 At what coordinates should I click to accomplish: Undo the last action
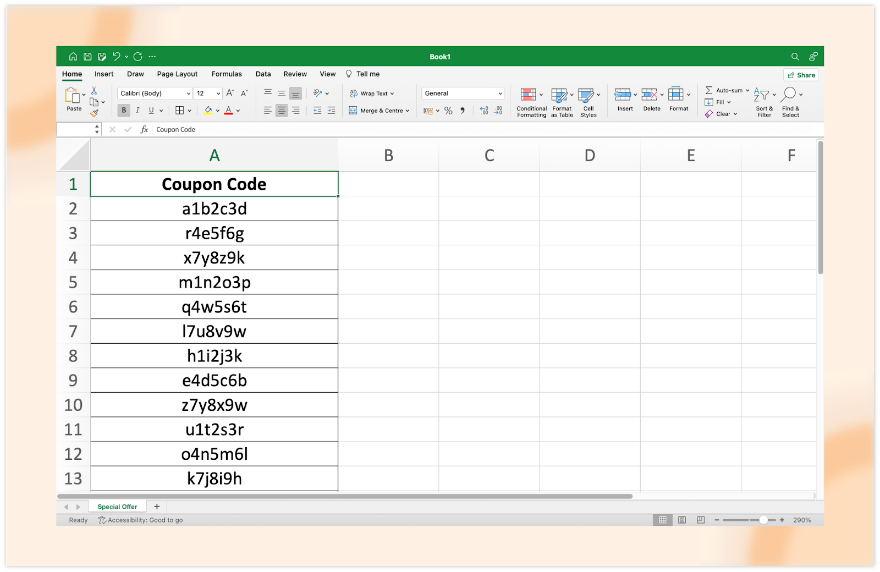(x=117, y=57)
